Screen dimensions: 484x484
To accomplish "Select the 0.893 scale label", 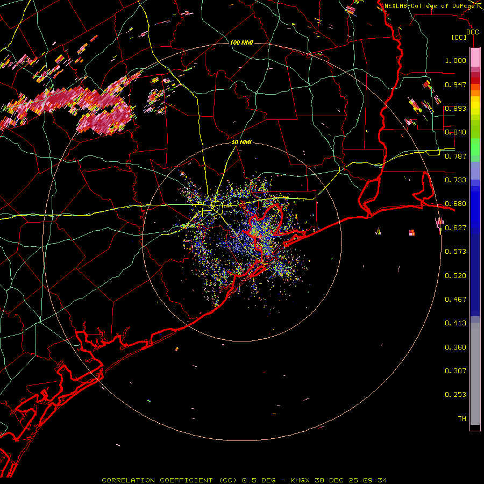I will coord(455,108).
